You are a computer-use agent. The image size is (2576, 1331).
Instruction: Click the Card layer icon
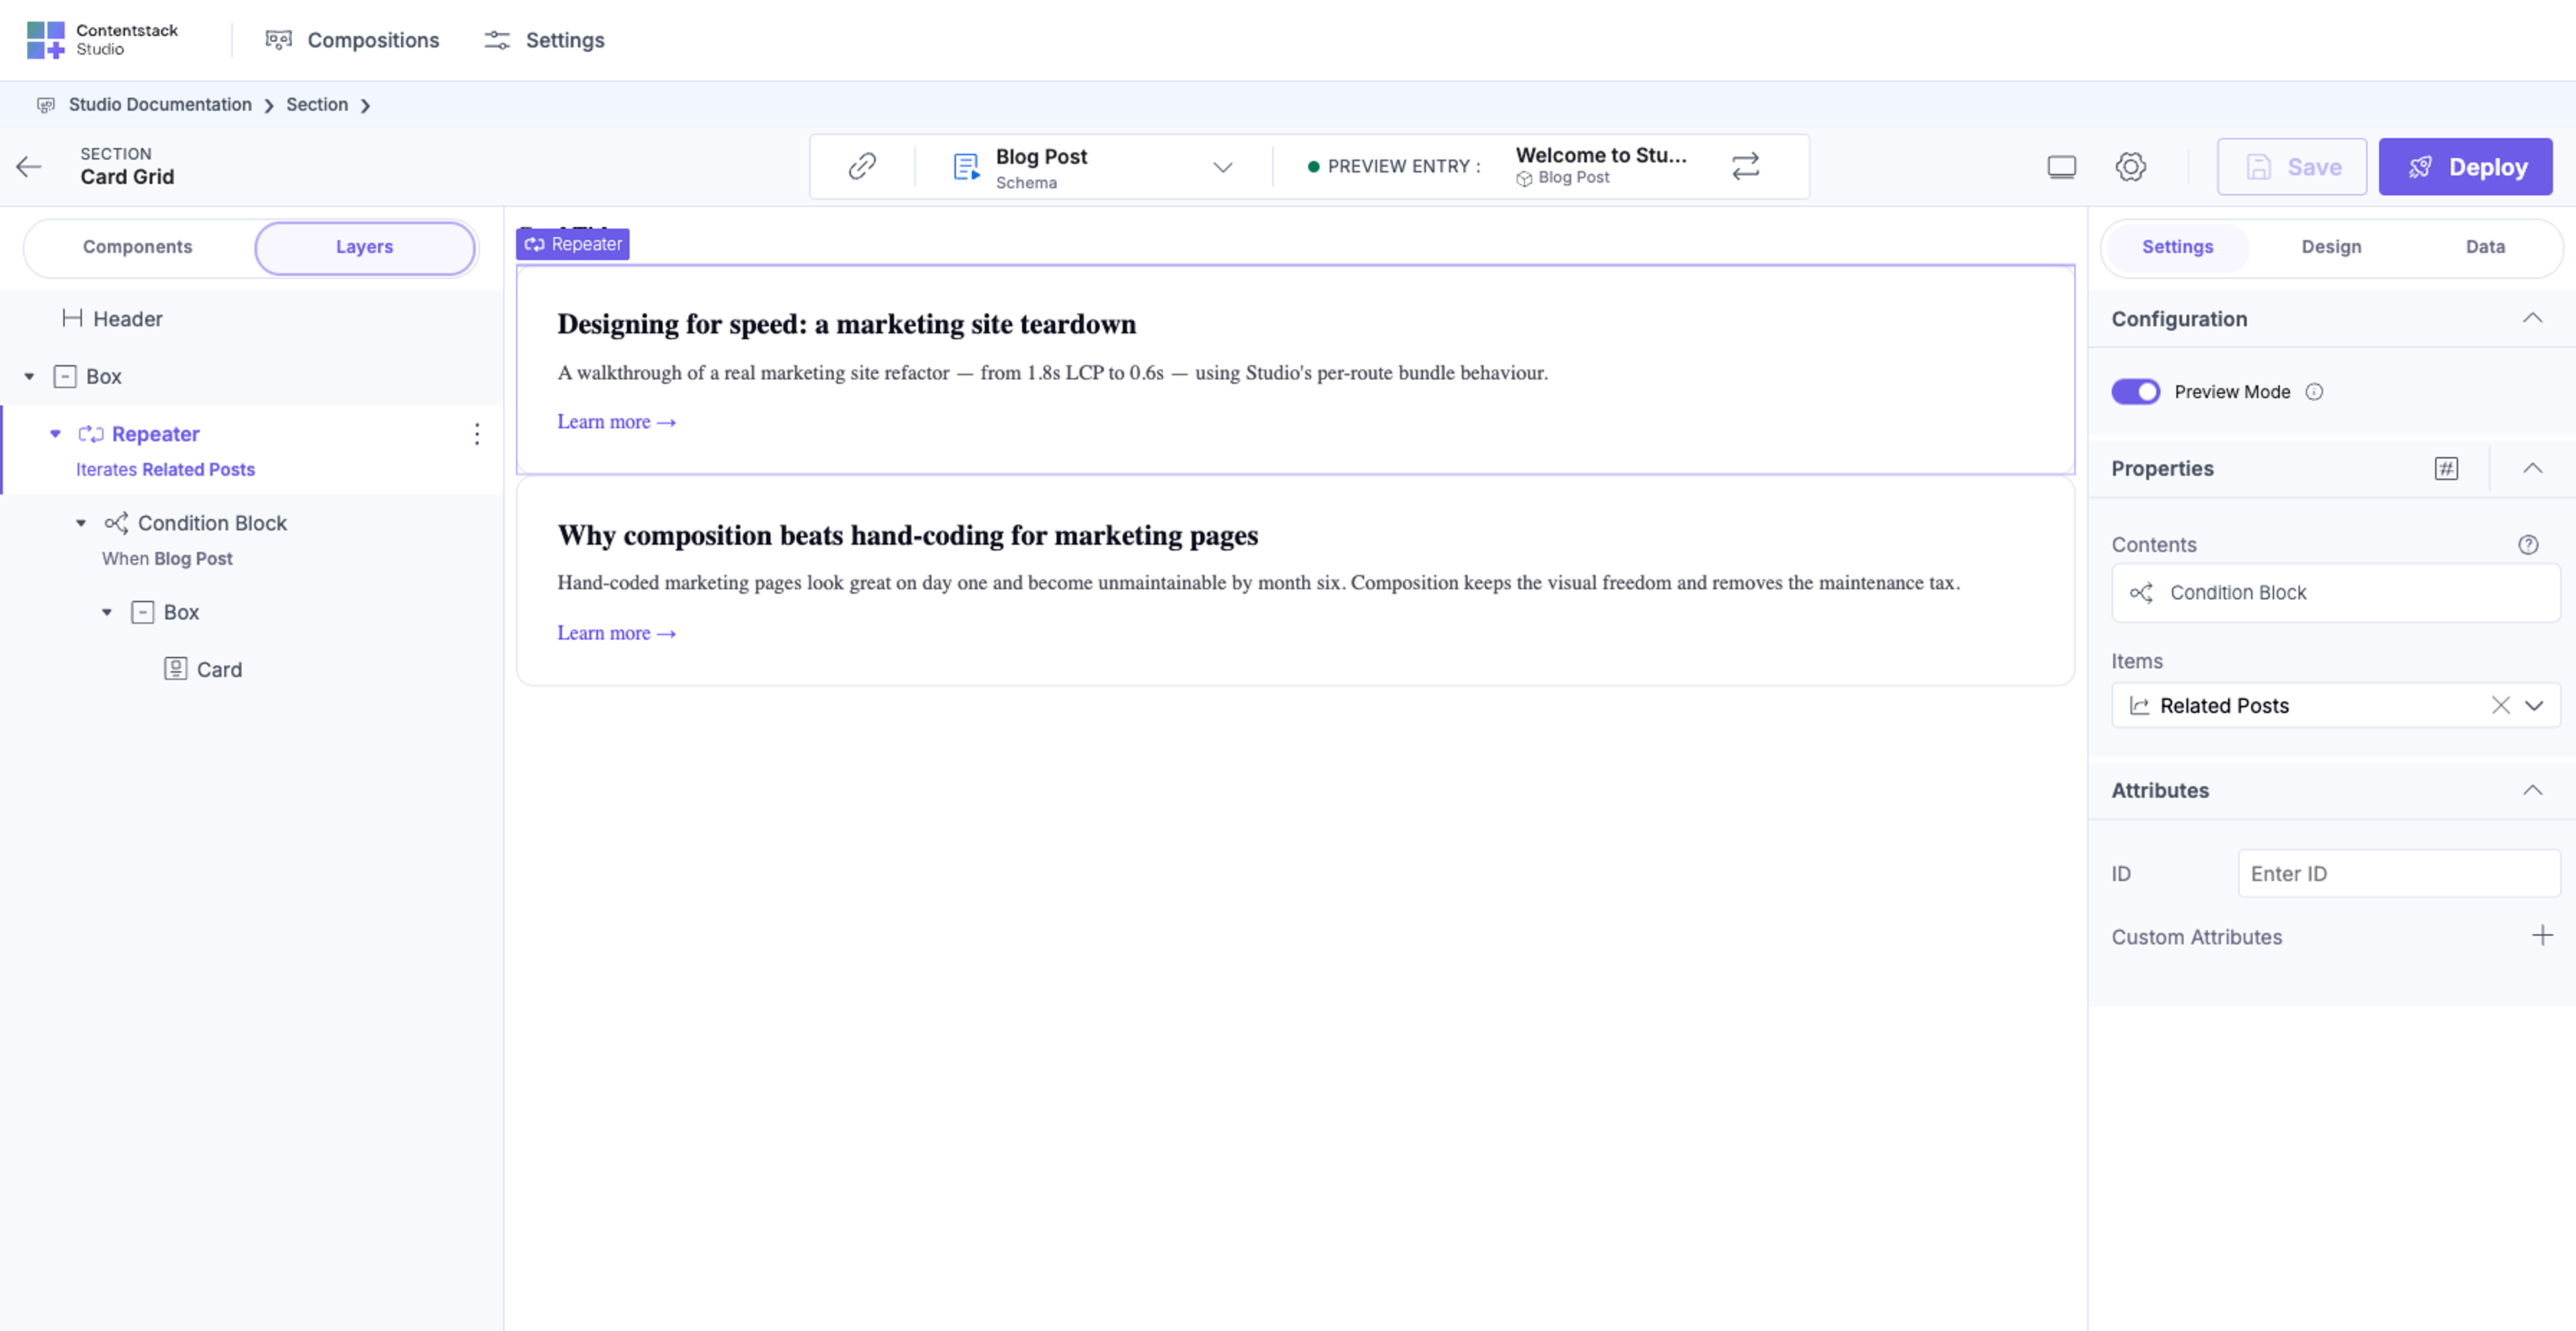[x=175, y=669]
